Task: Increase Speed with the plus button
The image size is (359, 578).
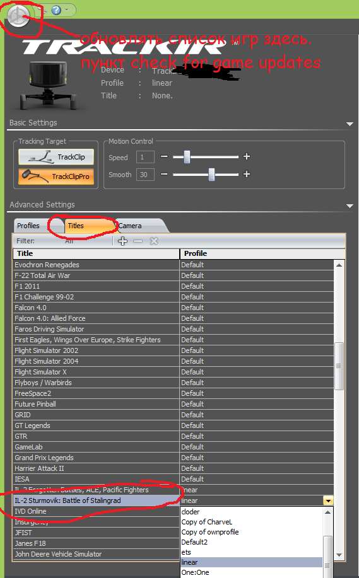Action: 247,157
